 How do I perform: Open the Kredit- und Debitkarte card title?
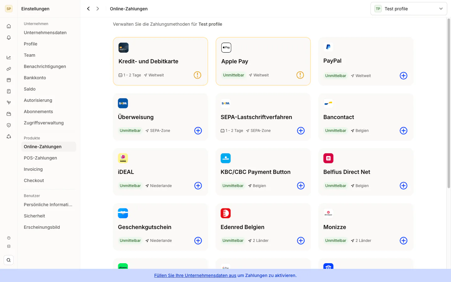pos(148,61)
